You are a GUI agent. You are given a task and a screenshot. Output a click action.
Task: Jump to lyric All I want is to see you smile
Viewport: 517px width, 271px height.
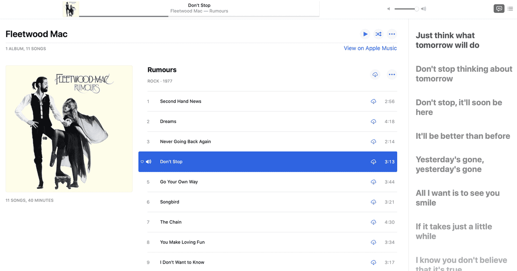(x=458, y=198)
